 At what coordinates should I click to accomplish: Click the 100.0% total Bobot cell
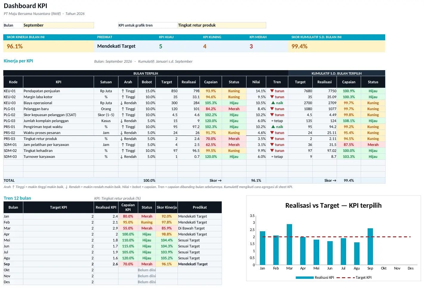[147, 181]
